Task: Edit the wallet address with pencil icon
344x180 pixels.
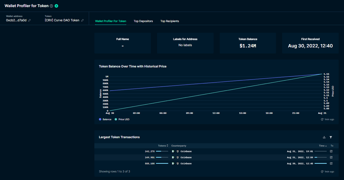Action: click(29, 20)
